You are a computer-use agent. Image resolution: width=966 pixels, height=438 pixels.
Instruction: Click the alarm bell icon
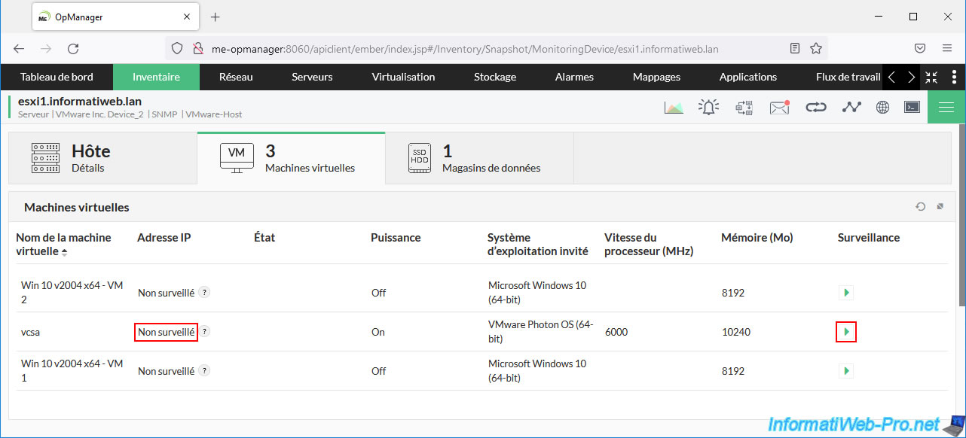point(708,108)
